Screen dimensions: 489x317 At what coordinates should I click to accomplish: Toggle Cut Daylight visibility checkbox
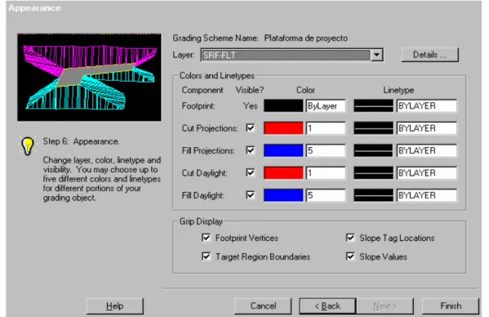pos(250,172)
